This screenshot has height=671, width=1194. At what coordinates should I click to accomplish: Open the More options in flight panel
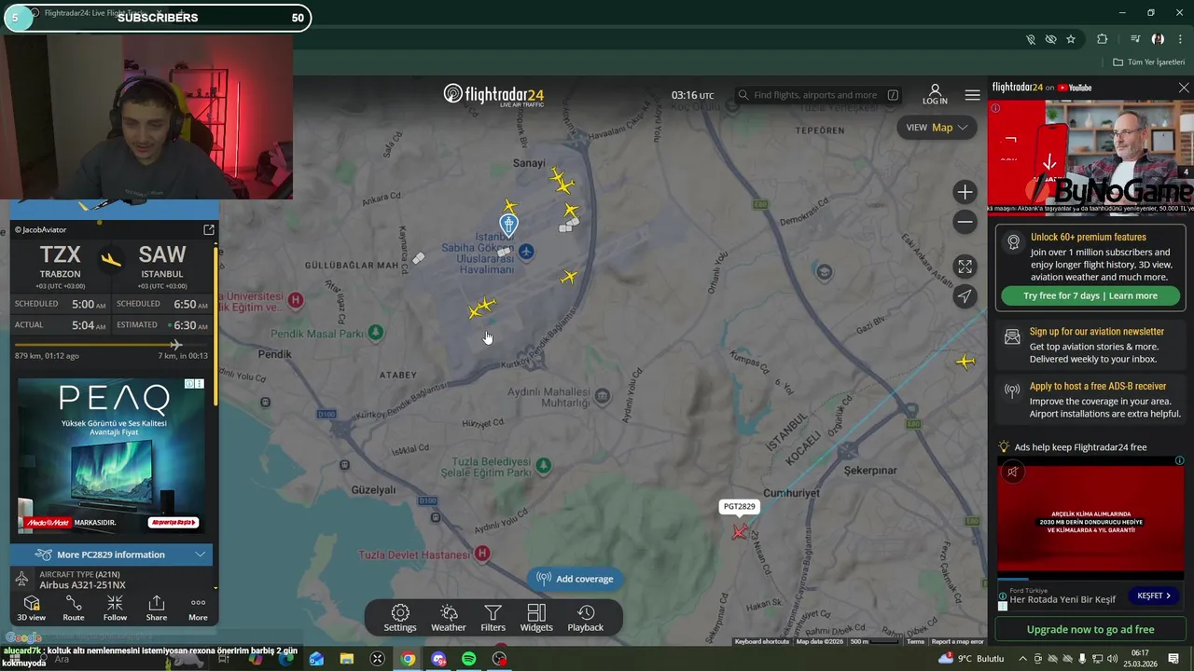(x=198, y=609)
